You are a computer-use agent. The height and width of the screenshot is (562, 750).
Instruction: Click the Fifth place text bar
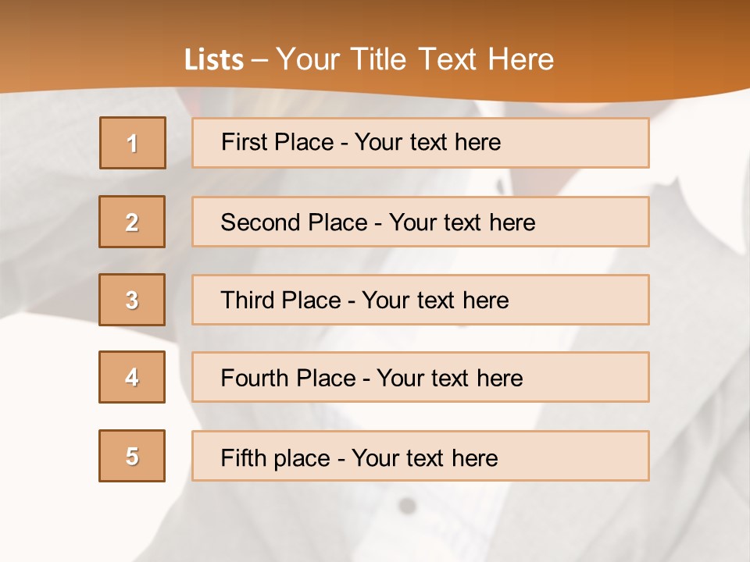(x=420, y=456)
